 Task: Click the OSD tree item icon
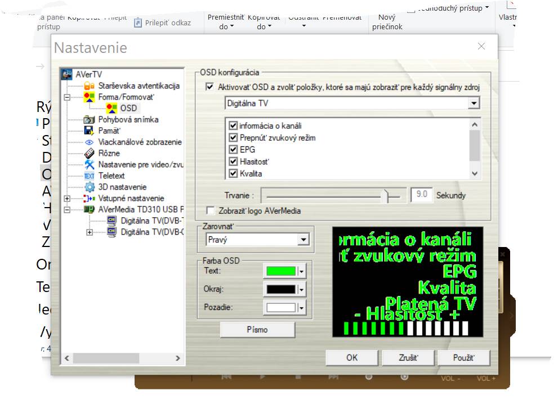111,108
